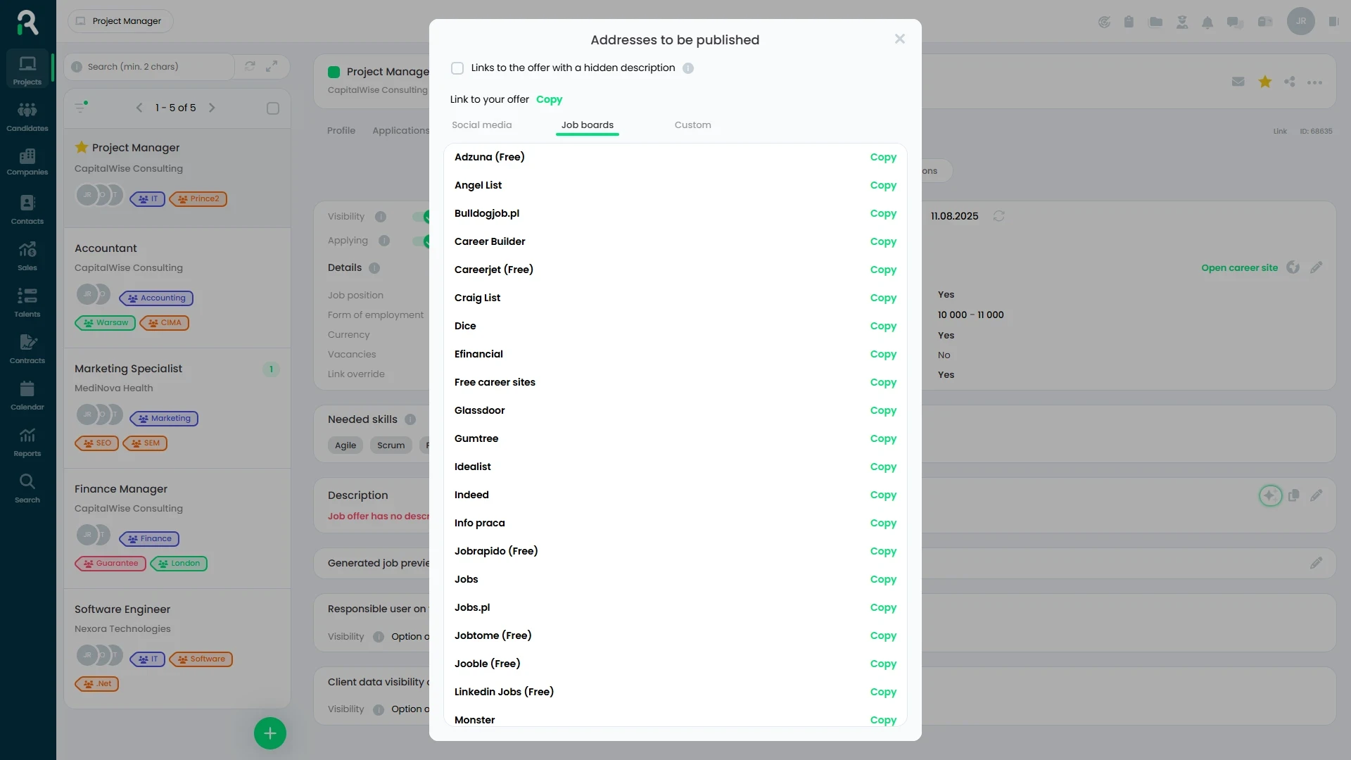
Task: Navigate to Reports in the sidebar
Action: coord(27,441)
